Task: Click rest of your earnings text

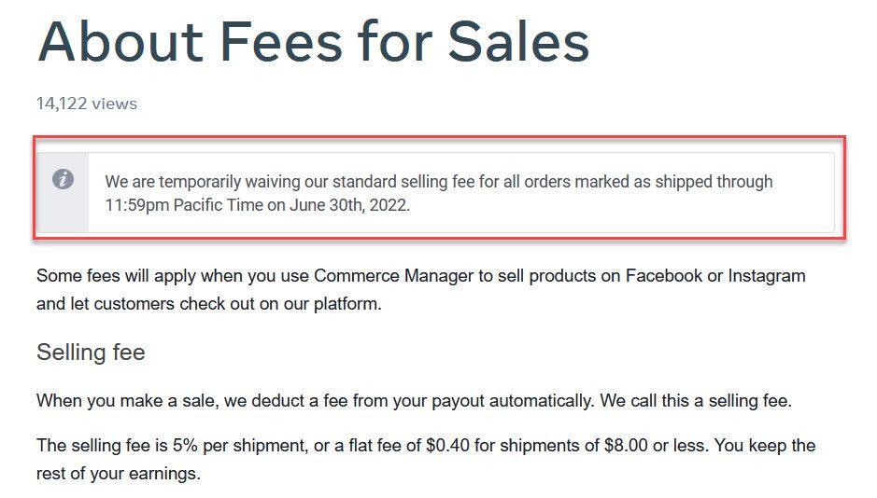Action: [x=118, y=474]
